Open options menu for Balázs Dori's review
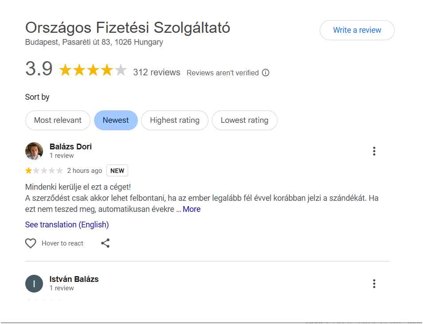The image size is (423, 324). tap(374, 152)
